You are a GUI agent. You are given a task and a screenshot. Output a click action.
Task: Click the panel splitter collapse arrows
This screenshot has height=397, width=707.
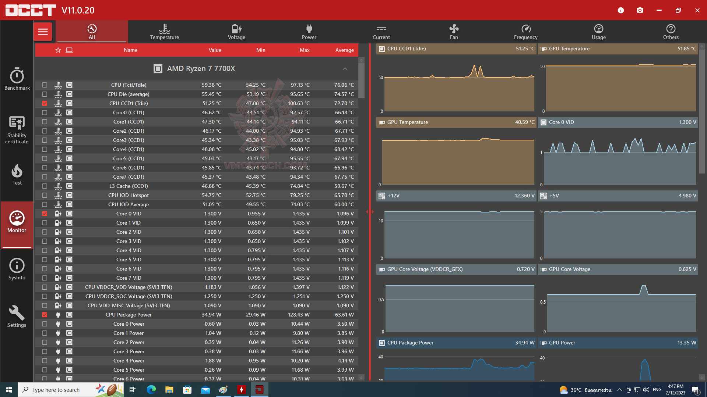(x=370, y=212)
